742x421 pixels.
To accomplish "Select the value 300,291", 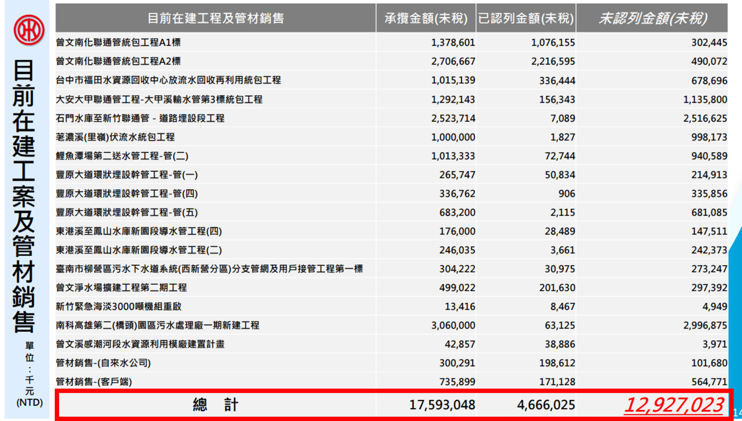I will (x=457, y=363).
